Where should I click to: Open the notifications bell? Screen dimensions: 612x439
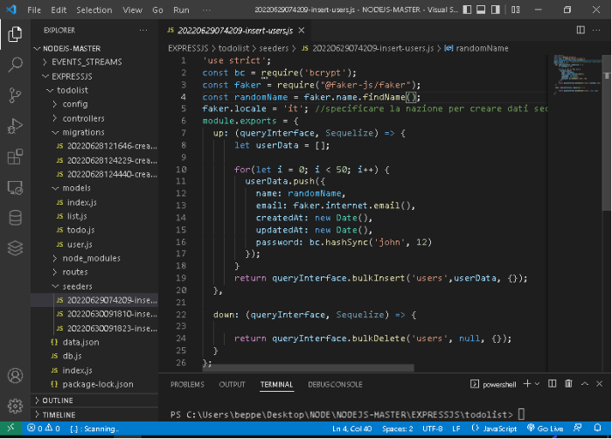597,429
